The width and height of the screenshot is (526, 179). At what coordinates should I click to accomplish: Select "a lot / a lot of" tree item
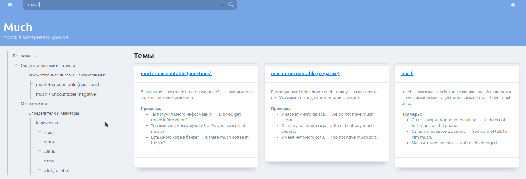point(56,171)
